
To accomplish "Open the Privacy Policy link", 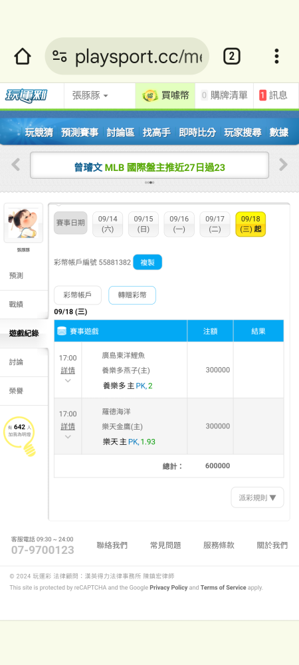I will (x=169, y=588).
